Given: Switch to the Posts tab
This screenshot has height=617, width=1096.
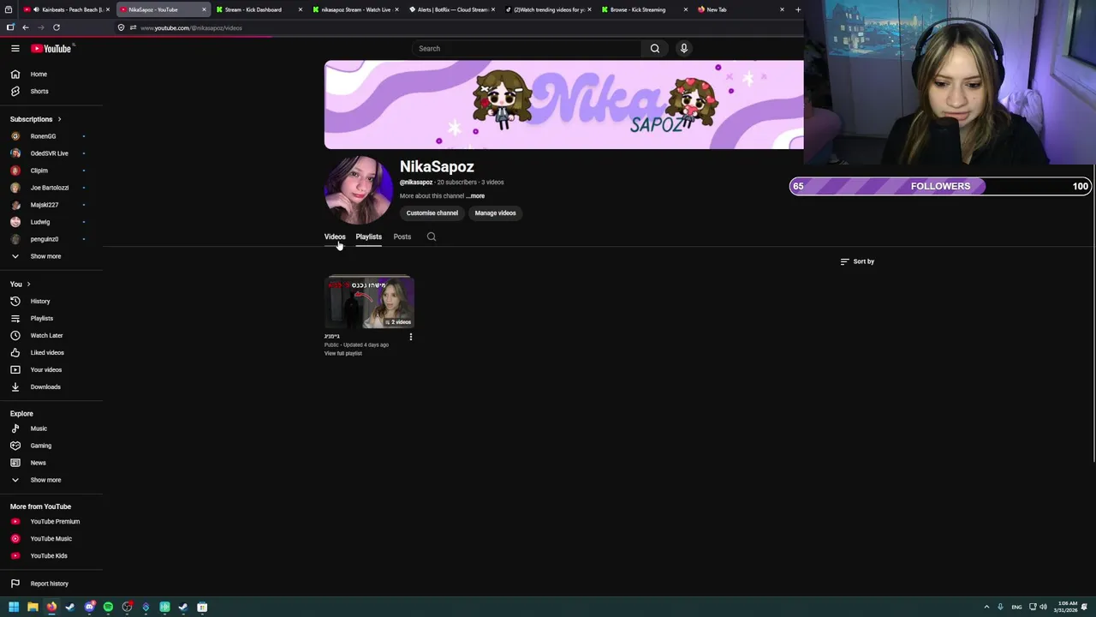Looking at the screenshot, I should point(402,237).
